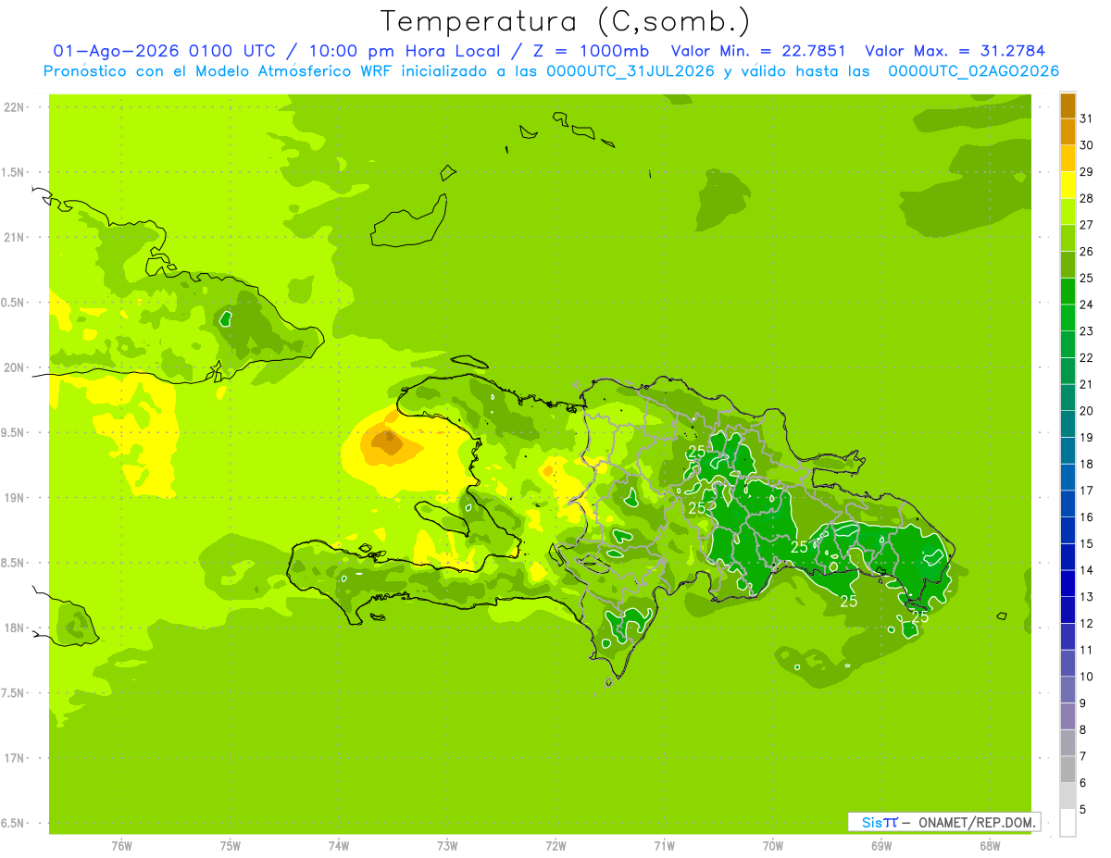1111x858 pixels.
Task: Click the latitude label '17N'
Action: click(x=14, y=758)
